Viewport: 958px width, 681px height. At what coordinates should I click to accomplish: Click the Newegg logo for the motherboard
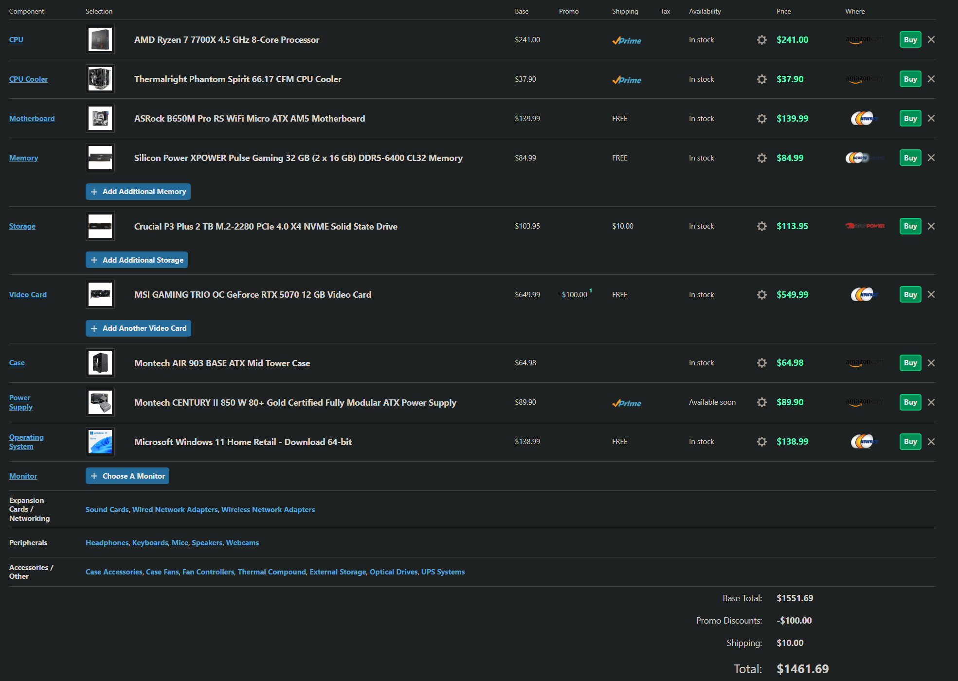tap(865, 118)
